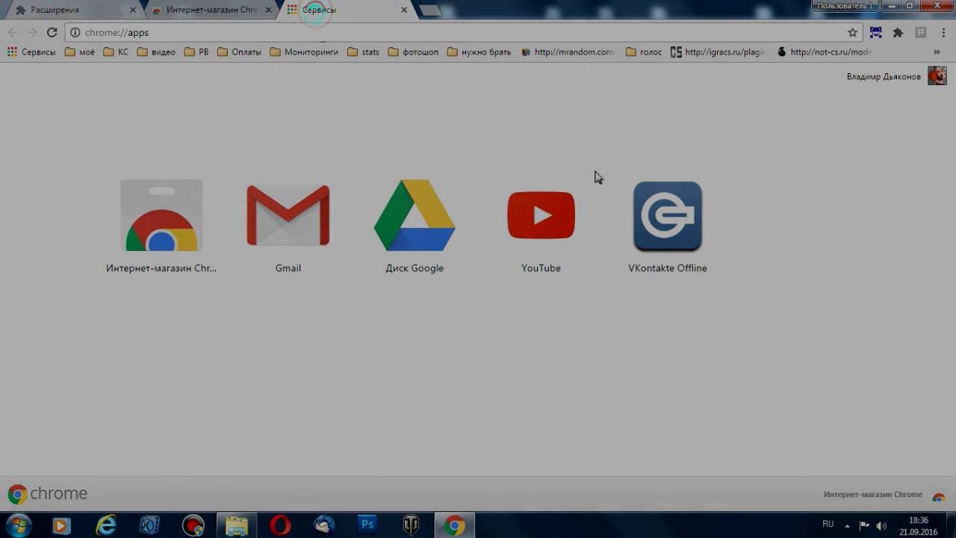Launch the Gmail app
This screenshot has width=956, height=538.
pos(288,216)
